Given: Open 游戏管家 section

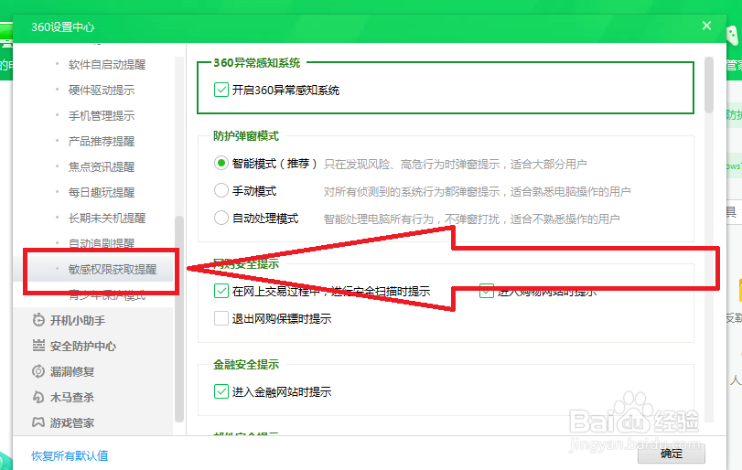Looking at the screenshot, I should (72, 422).
